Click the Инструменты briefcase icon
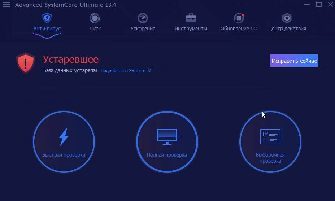 [191, 18]
